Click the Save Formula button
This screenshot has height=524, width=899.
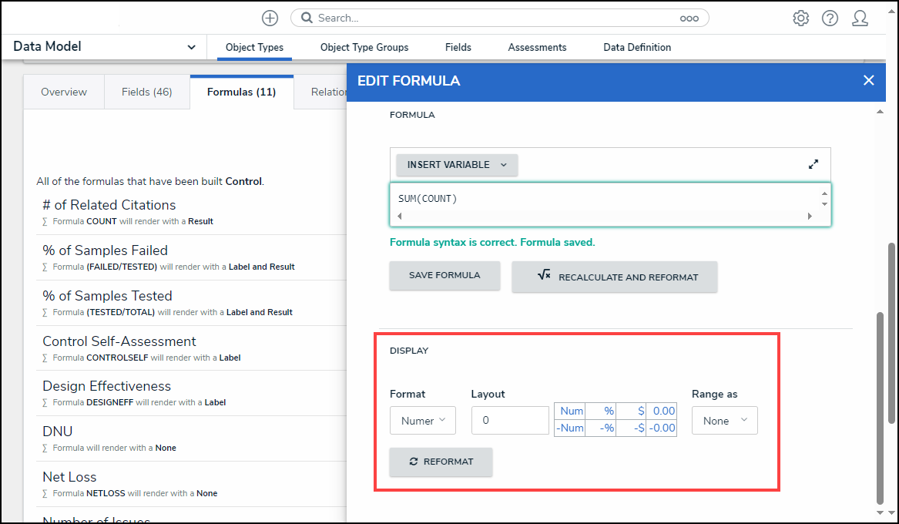(444, 275)
